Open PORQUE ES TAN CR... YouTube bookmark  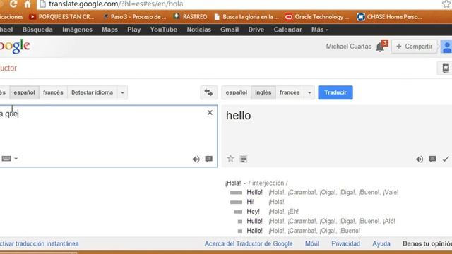tap(61, 17)
